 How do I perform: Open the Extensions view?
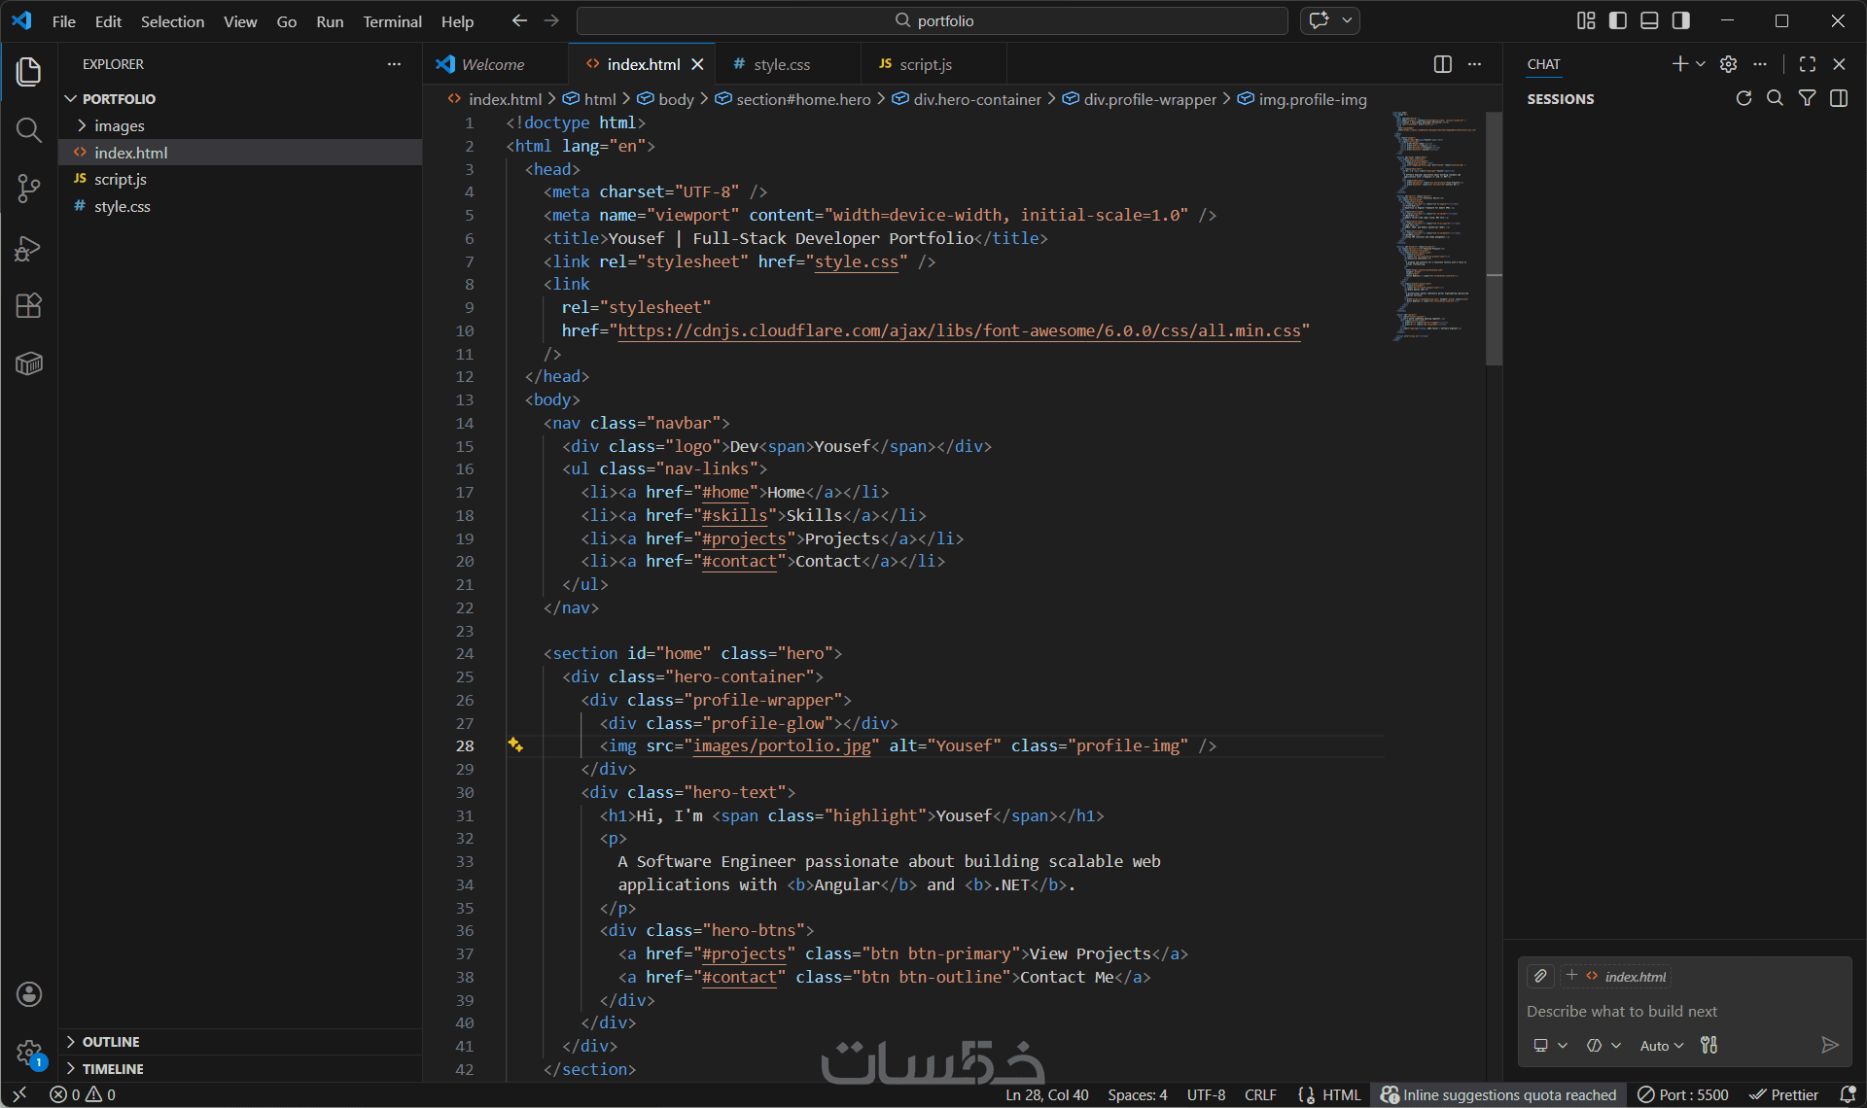point(29,306)
